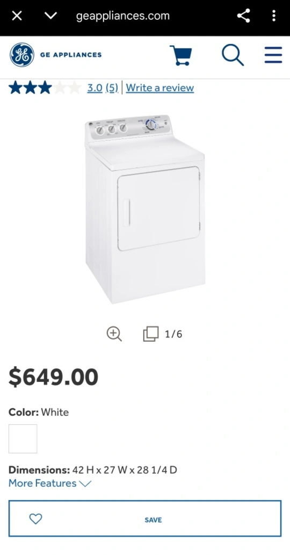Image resolution: width=290 pixels, height=555 pixels.
Task: Expand More Features section
Action: tap(50, 484)
